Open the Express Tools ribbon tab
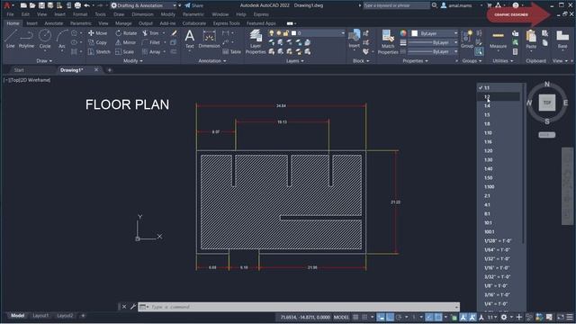The height and width of the screenshot is (324, 576). click(x=226, y=23)
